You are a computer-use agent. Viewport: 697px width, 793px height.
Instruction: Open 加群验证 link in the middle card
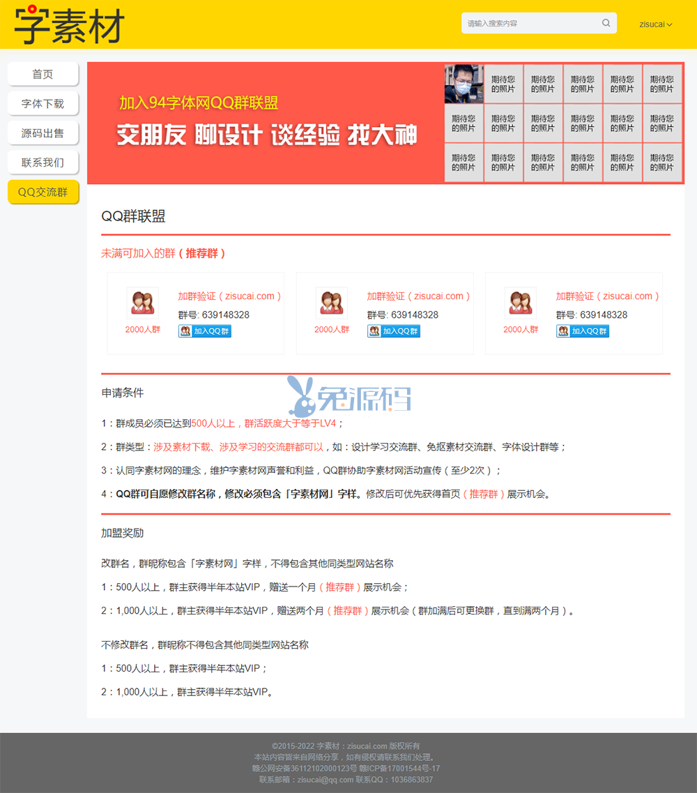pyautogui.click(x=418, y=296)
